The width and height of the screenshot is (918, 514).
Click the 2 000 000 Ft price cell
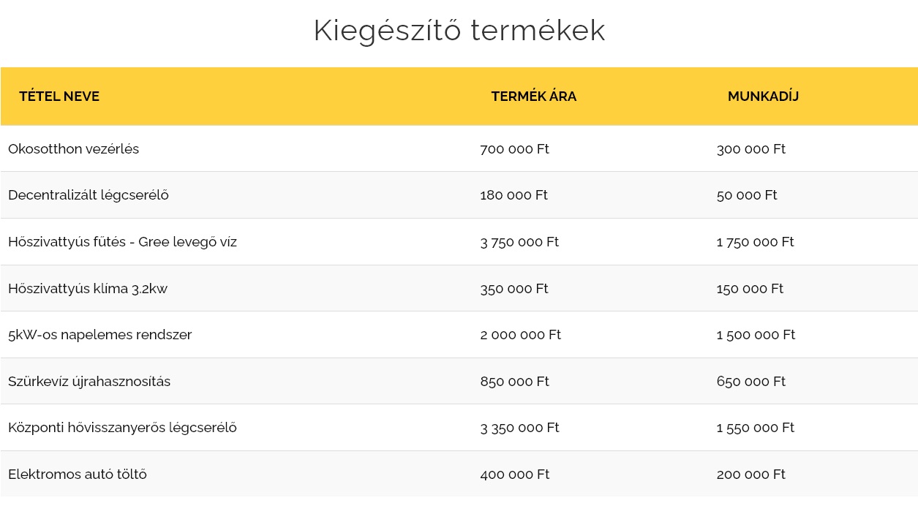pos(520,335)
